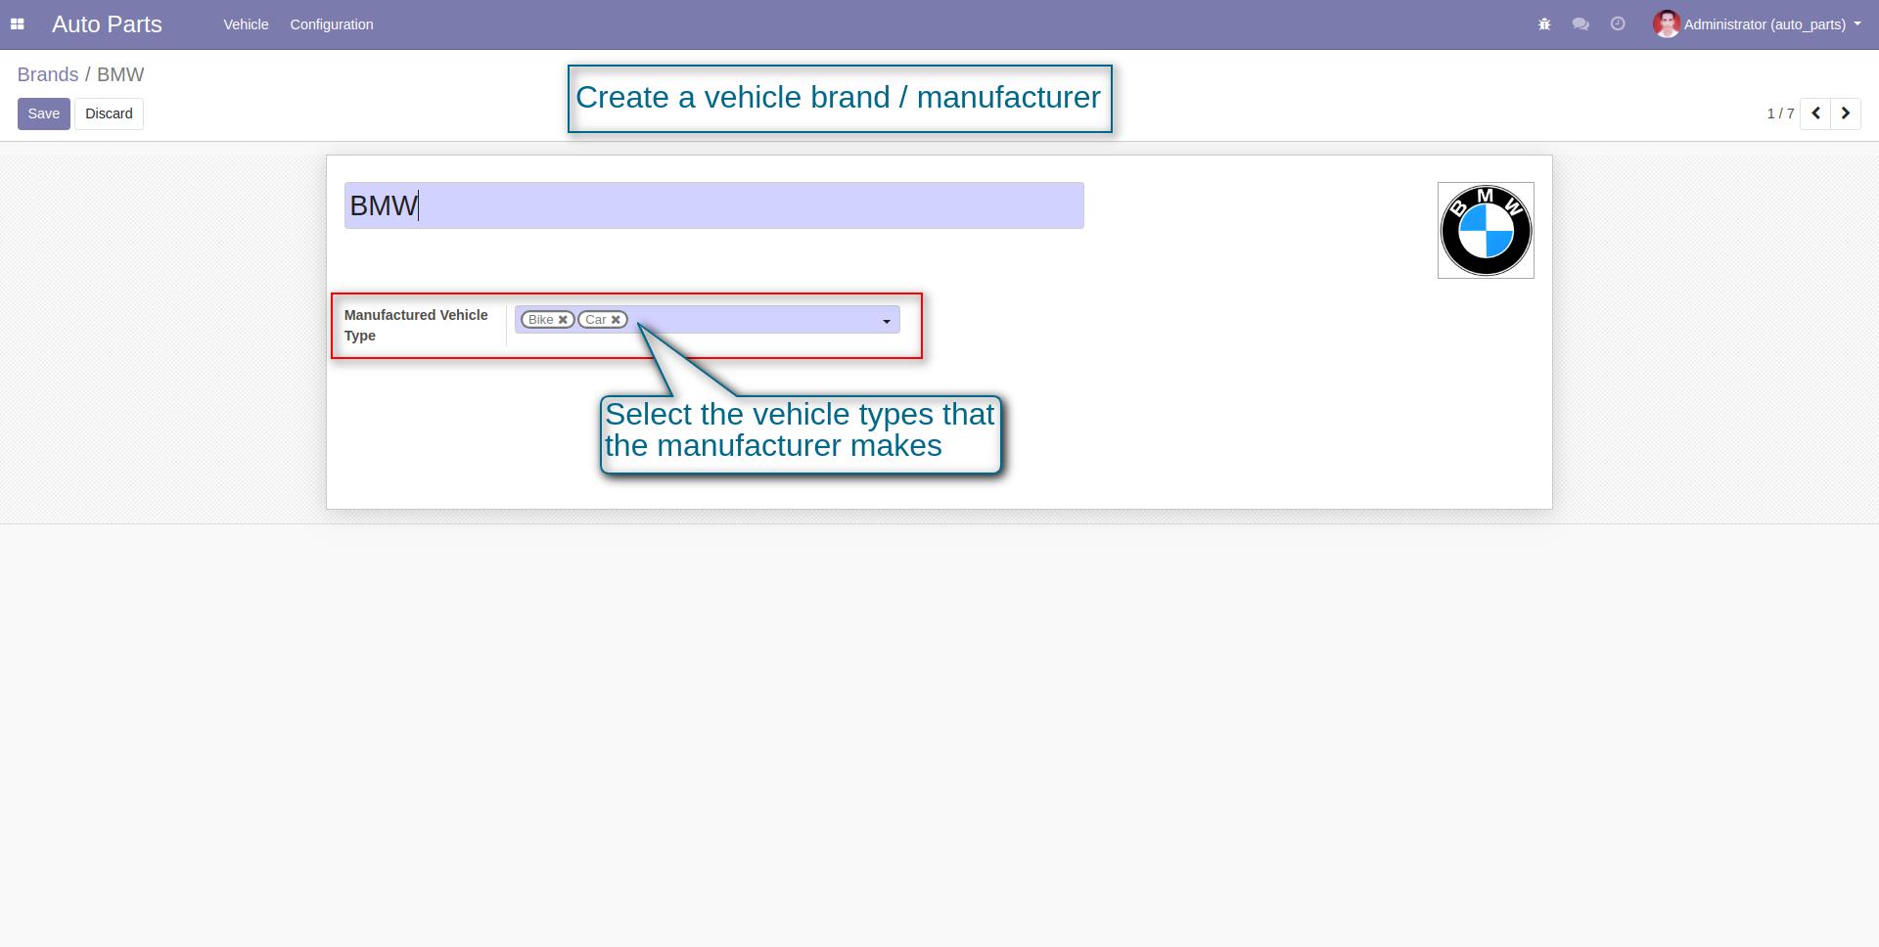Open the apps grid menu icon
This screenshot has width=1879, height=947.
click(x=17, y=24)
